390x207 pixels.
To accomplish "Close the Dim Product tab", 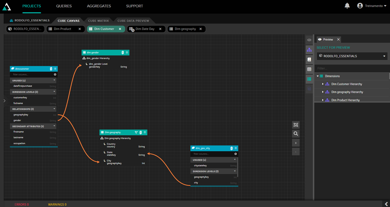I will click(x=80, y=29).
